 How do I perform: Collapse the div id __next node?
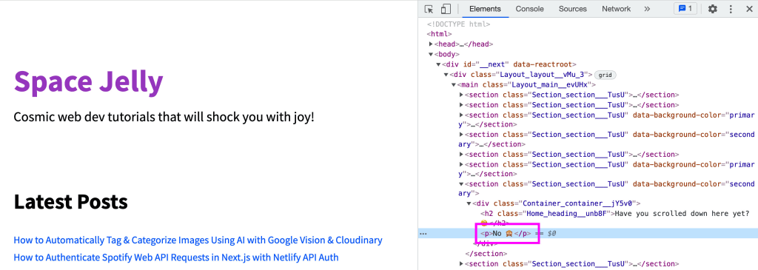(x=438, y=64)
